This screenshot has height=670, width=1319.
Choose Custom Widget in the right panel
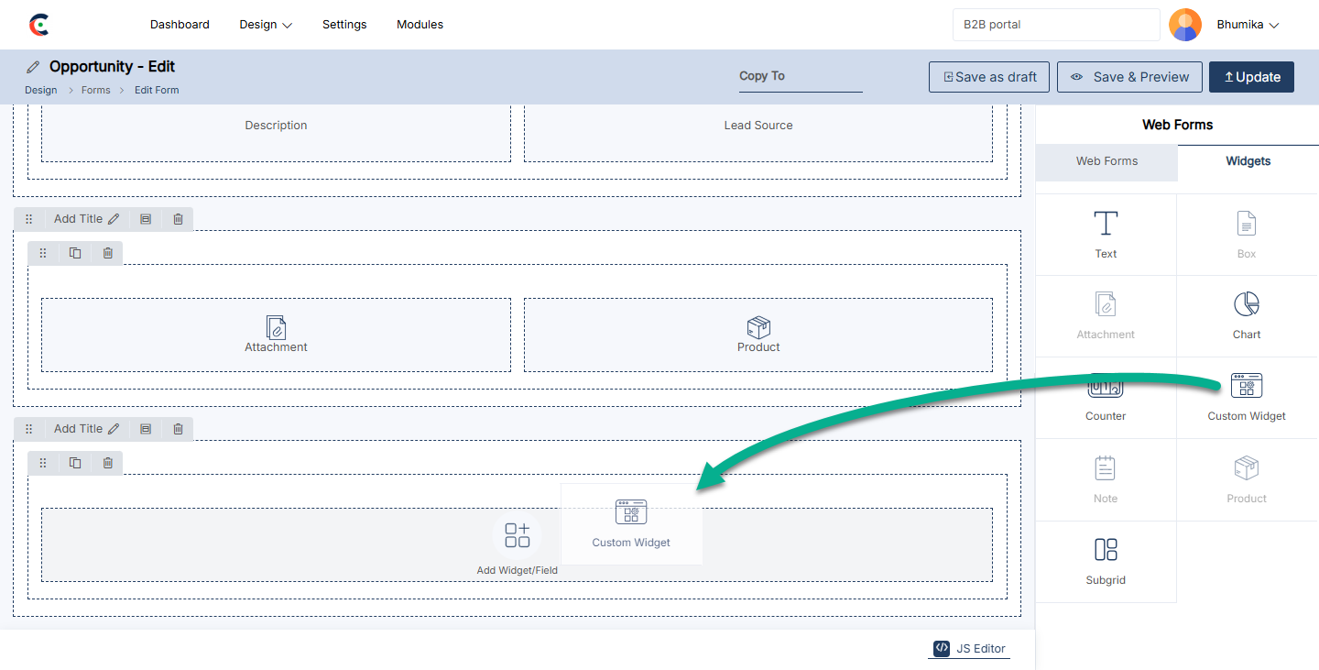(x=1246, y=397)
